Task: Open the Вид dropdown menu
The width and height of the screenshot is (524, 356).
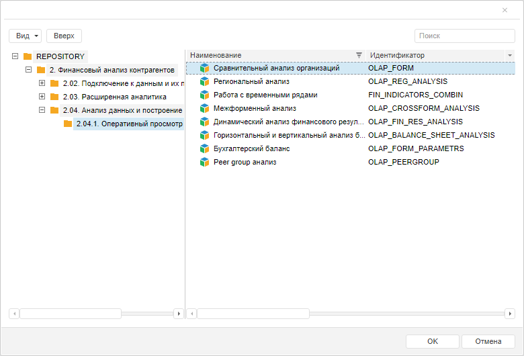Action: pos(26,36)
